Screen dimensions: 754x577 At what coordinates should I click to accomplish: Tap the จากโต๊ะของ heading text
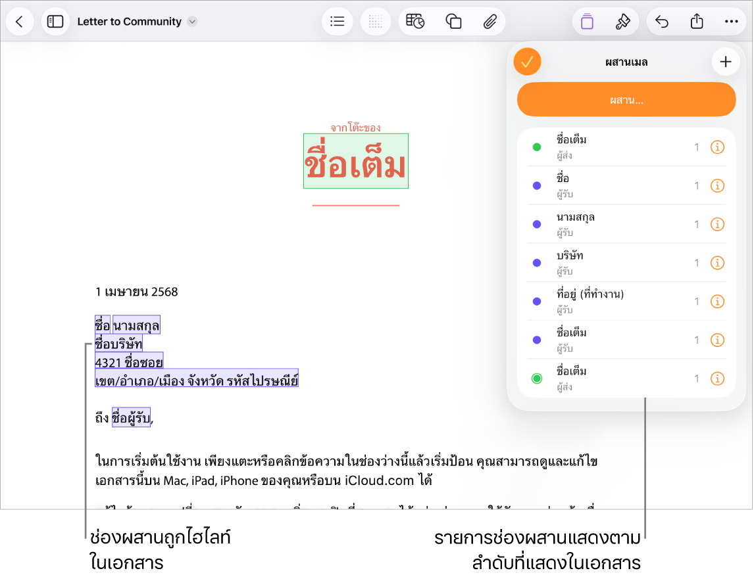pos(355,127)
